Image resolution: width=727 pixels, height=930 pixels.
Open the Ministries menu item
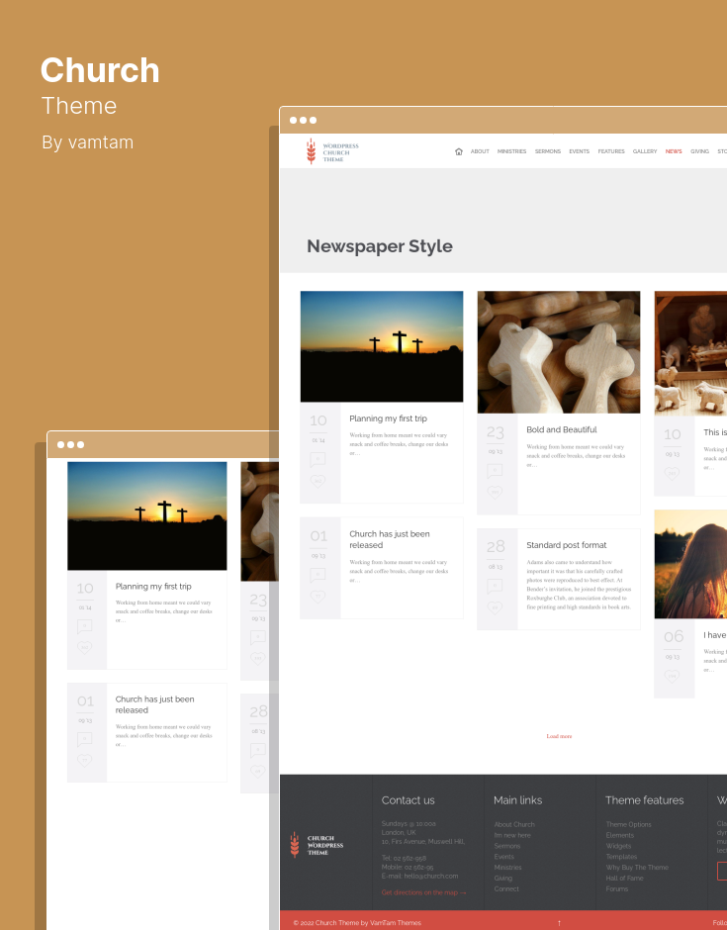click(511, 151)
